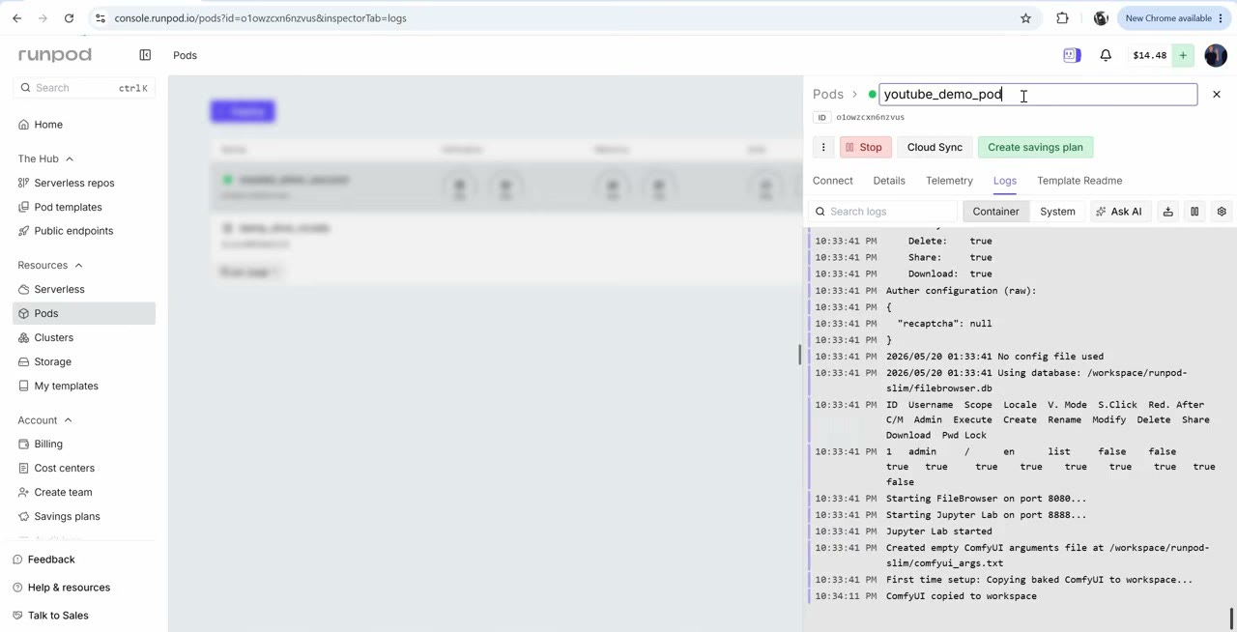
Task: Download the pod logs
Action: pos(1167,212)
